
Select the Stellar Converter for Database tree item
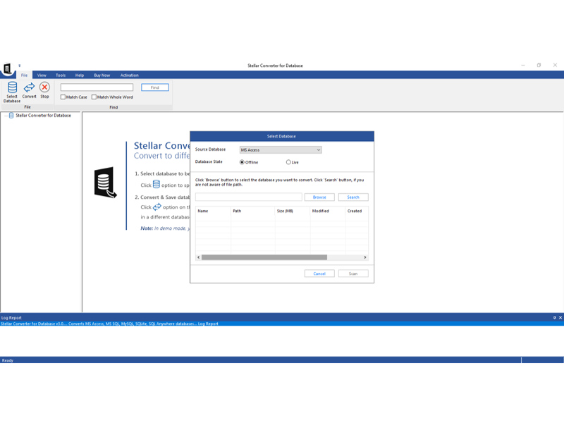pyautogui.click(x=43, y=116)
